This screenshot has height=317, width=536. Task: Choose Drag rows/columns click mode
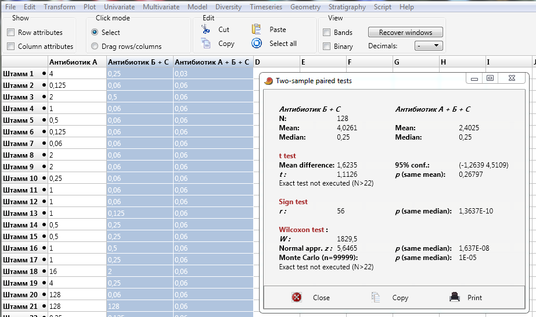tap(95, 47)
